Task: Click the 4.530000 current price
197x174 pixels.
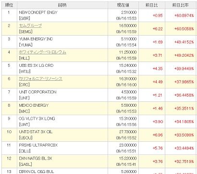Action: pos(129,92)
